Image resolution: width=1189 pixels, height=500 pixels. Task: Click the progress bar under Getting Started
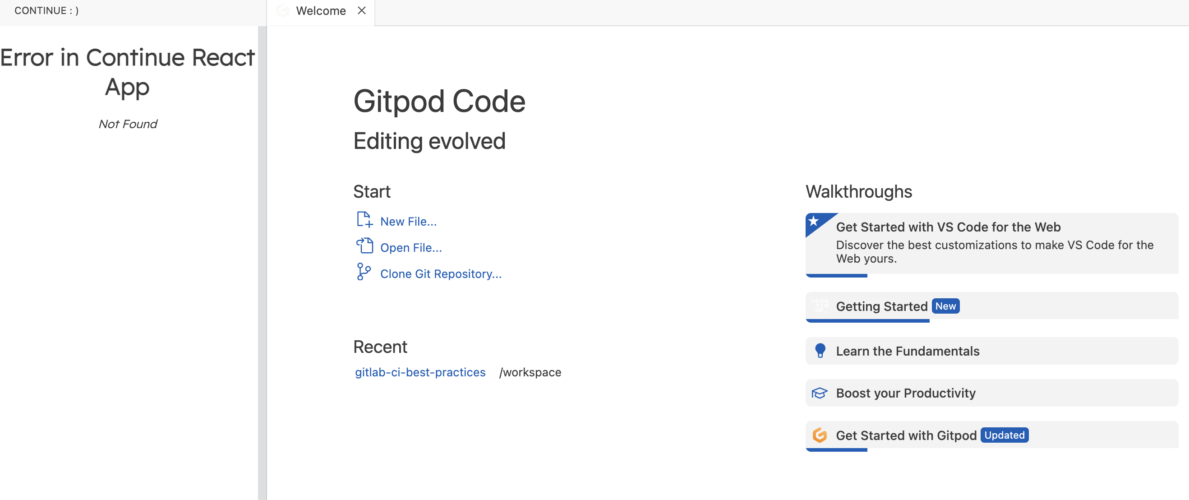[x=867, y=319]
